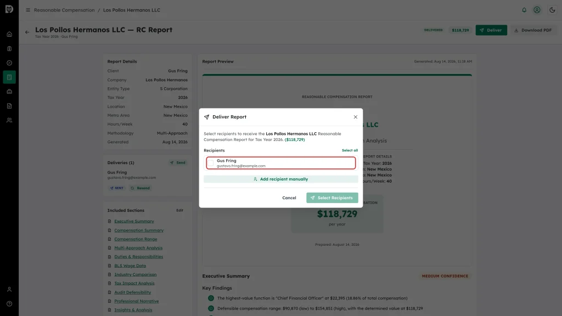Screen dimensions: 562x316
Task: Go back using the left arrow
Action: tap(27, 32)
